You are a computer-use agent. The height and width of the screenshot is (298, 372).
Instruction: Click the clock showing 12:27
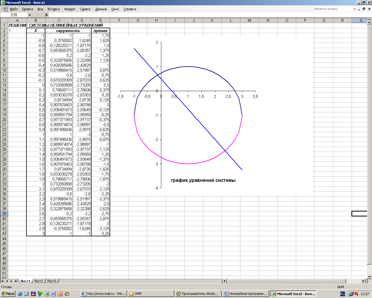click(365, 294)
